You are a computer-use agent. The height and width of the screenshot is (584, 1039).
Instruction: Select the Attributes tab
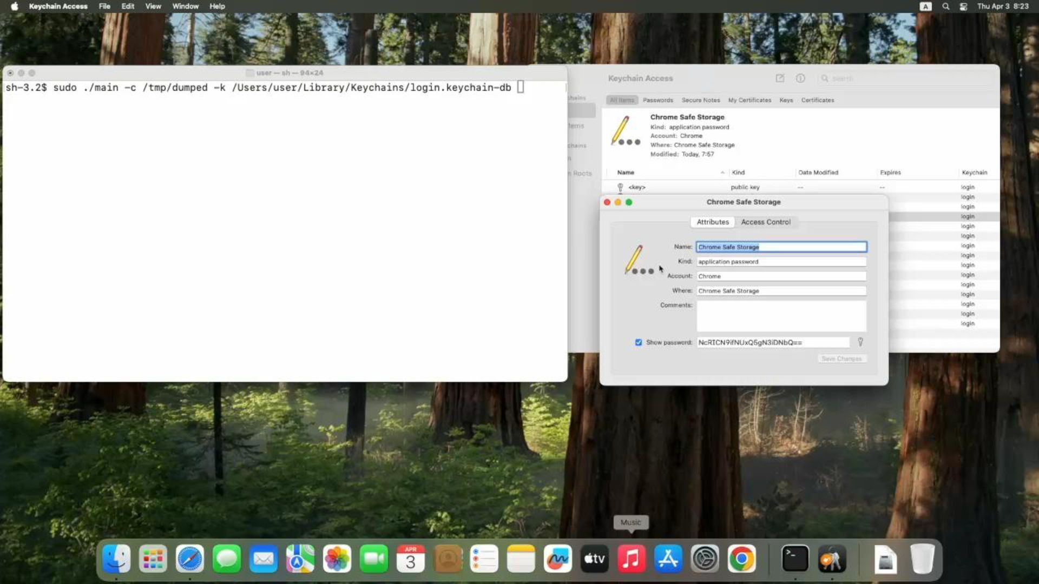(x=713, y=222)
